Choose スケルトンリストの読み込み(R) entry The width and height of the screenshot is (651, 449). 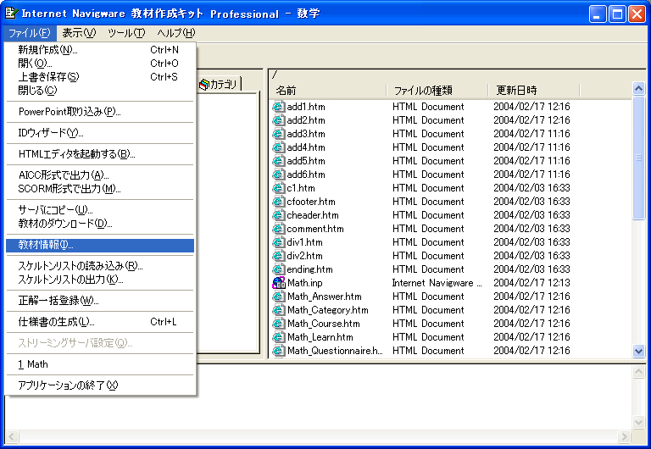click(100, 266)
